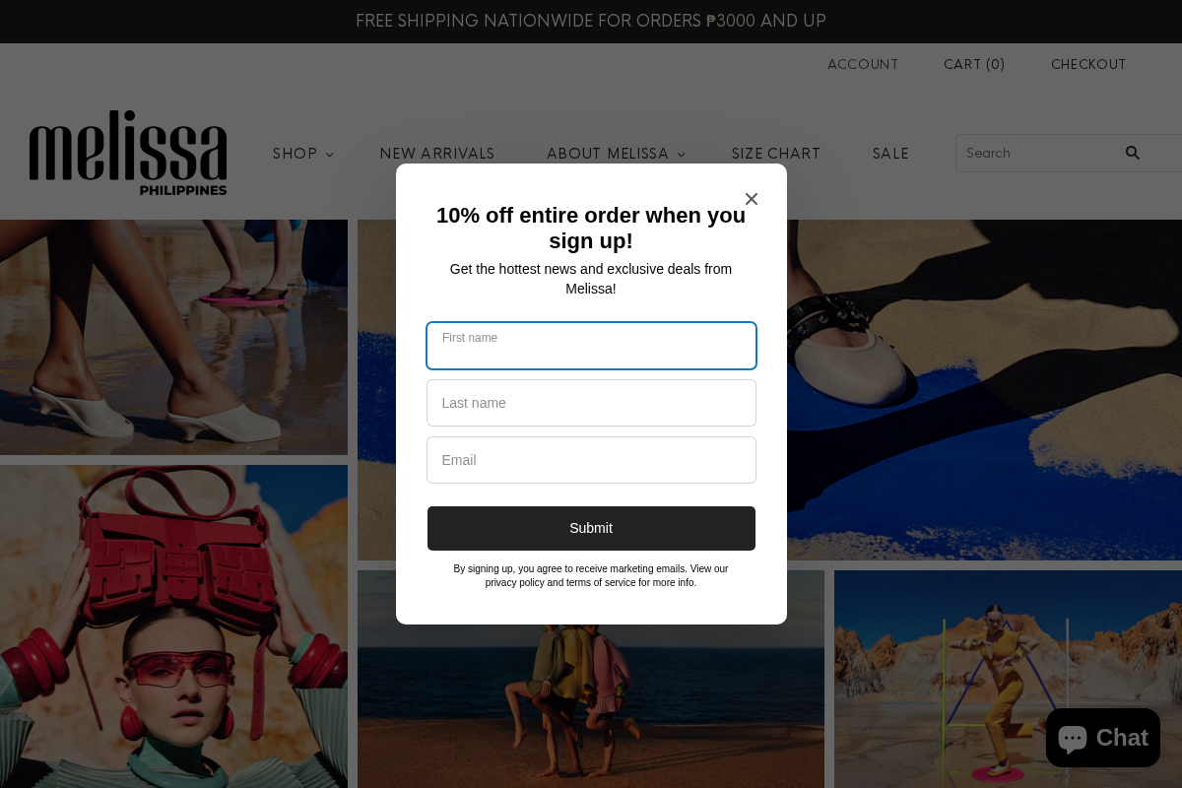This screenshot has height=788, width=1182.
Task: Open the white mule shoes beach image
Action: [x=173, y=337]
